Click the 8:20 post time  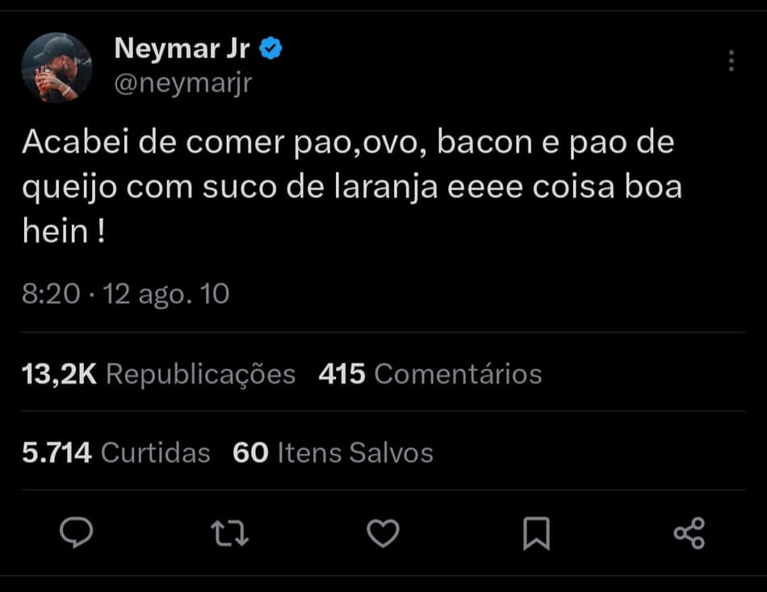[x=51, y=295]
